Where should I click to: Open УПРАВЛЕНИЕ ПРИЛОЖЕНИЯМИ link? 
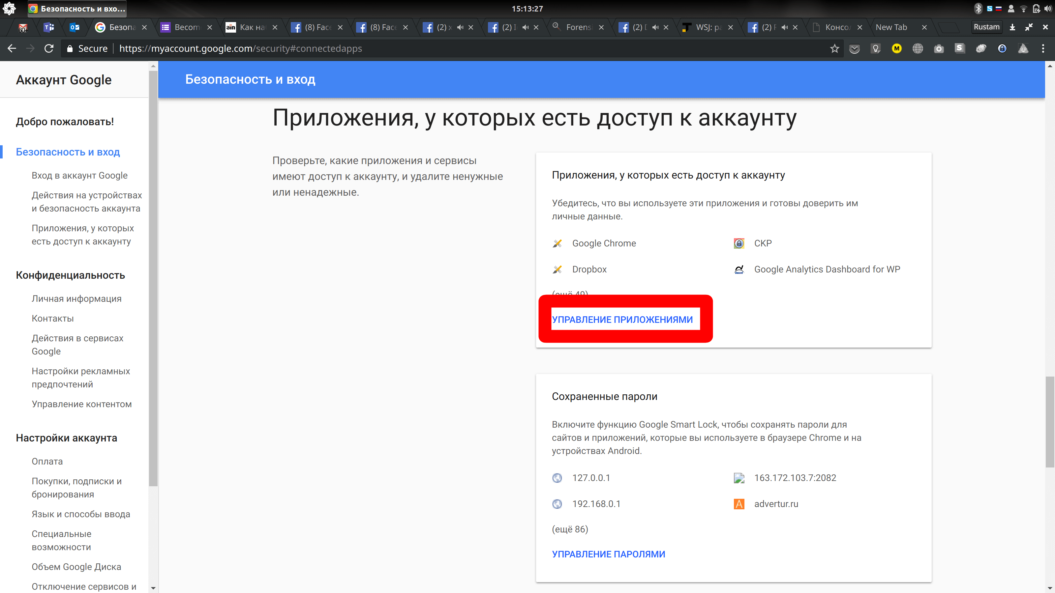click(622, 320)
